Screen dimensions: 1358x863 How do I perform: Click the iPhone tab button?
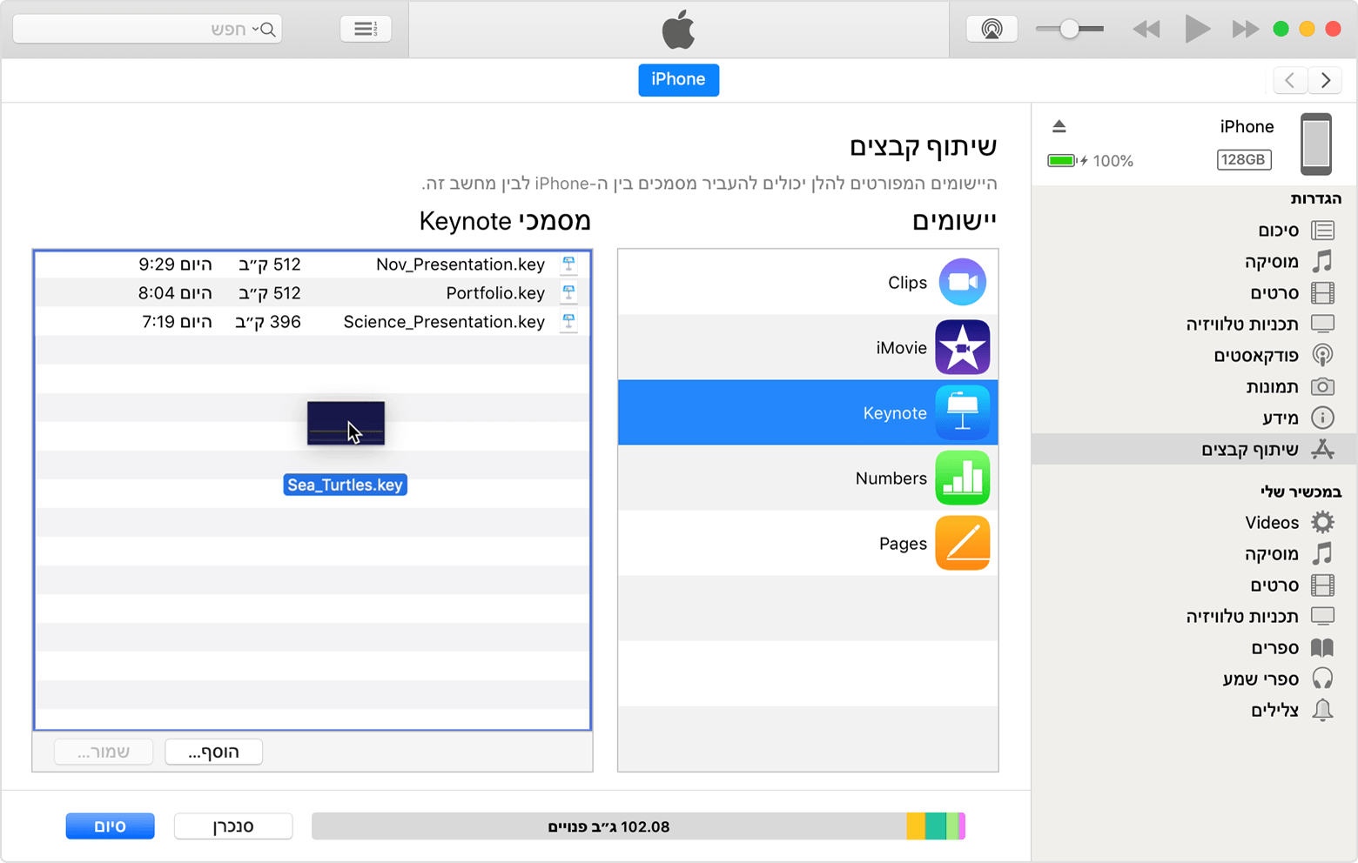(678, 79)
